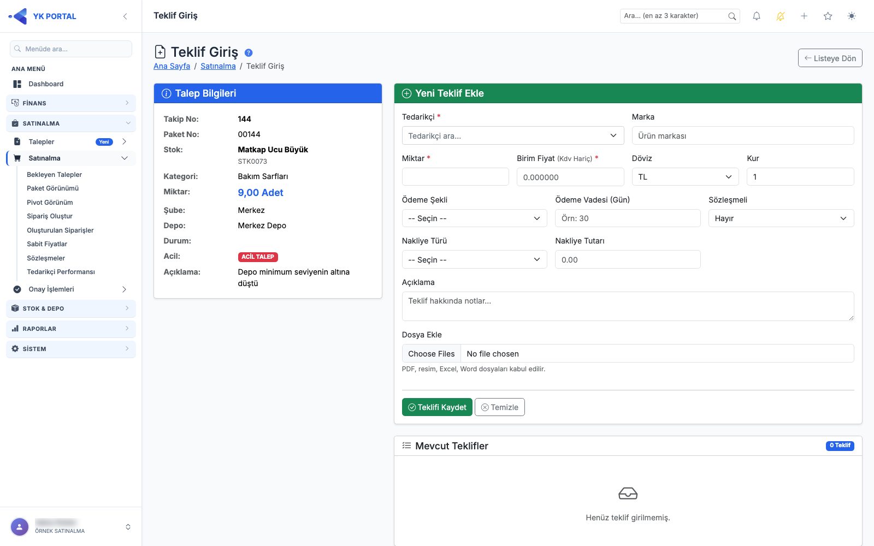Click the Talepler document icon
874x546 pixels.
tap(17, 141)
